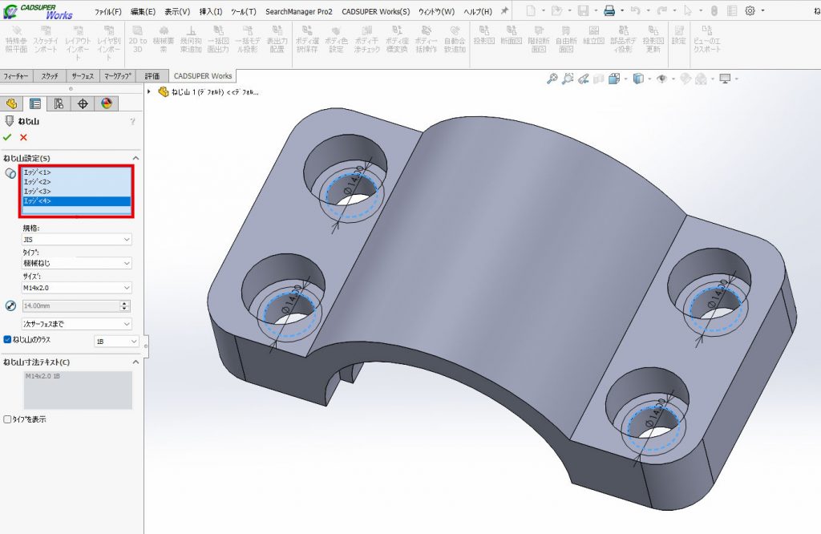Toggle the ねじ山のクラス checkbox
Viewport: 821px width, 534px height.
8,340
